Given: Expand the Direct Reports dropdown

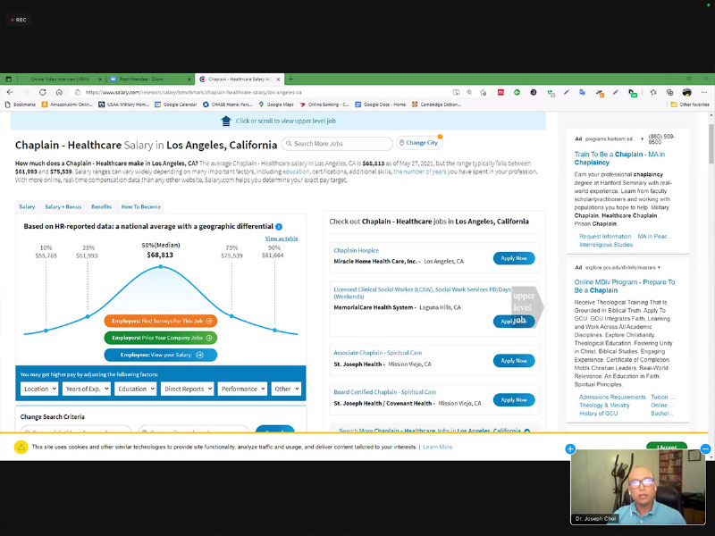Looking at the screenshot, I should (187, 389).
